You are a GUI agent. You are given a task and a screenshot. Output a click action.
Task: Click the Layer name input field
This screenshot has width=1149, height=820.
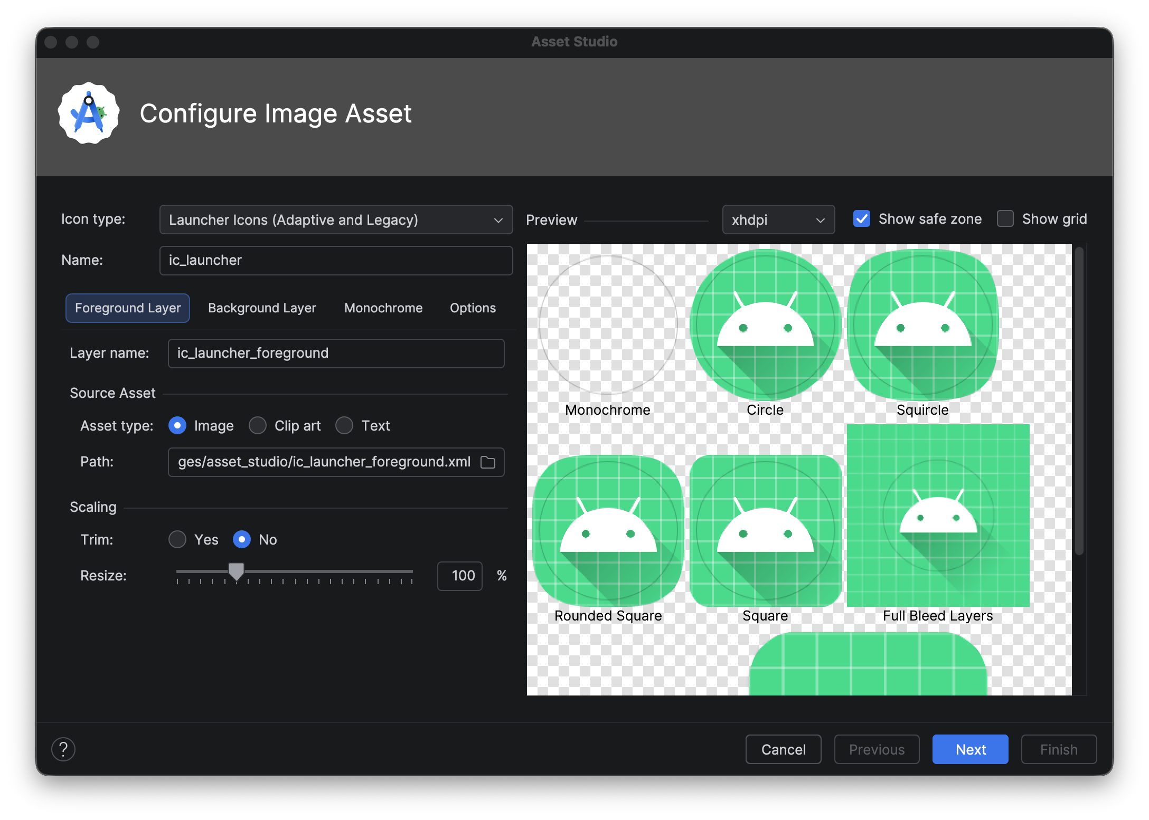[336, 354]
